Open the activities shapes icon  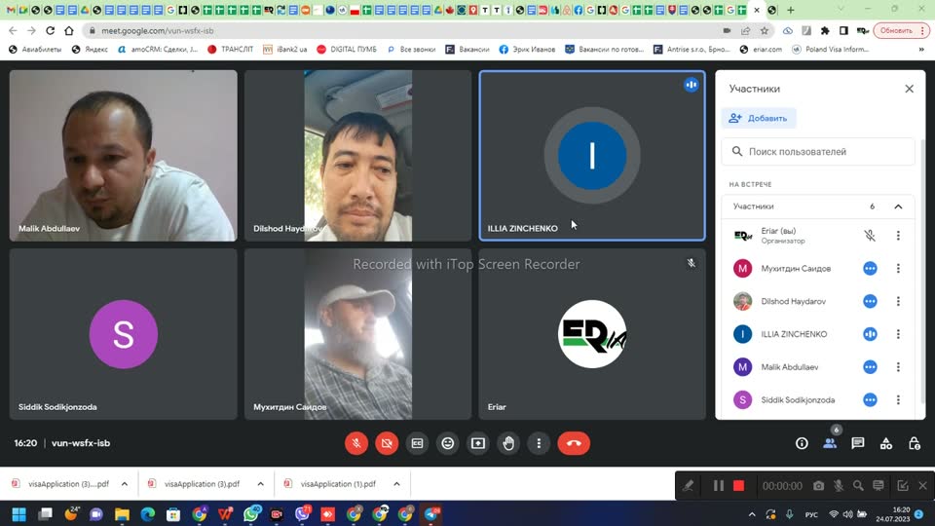(x=886, y=443)
